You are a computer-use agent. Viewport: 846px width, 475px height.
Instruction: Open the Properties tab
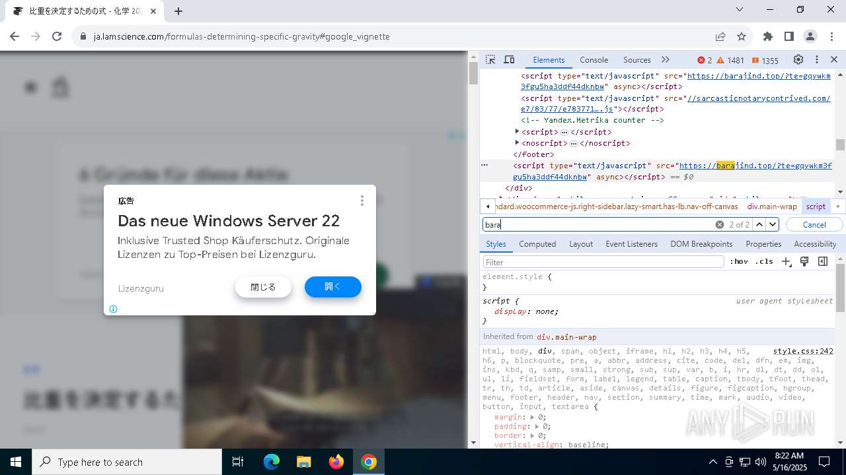pyautogui.click(x=763, y=243)
